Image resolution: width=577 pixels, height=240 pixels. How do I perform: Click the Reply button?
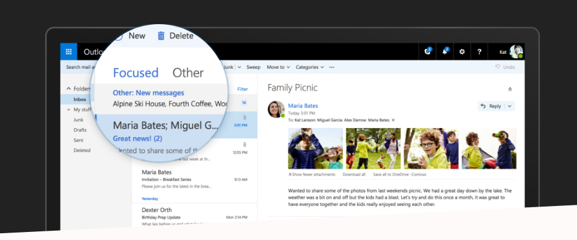point(491,106)
